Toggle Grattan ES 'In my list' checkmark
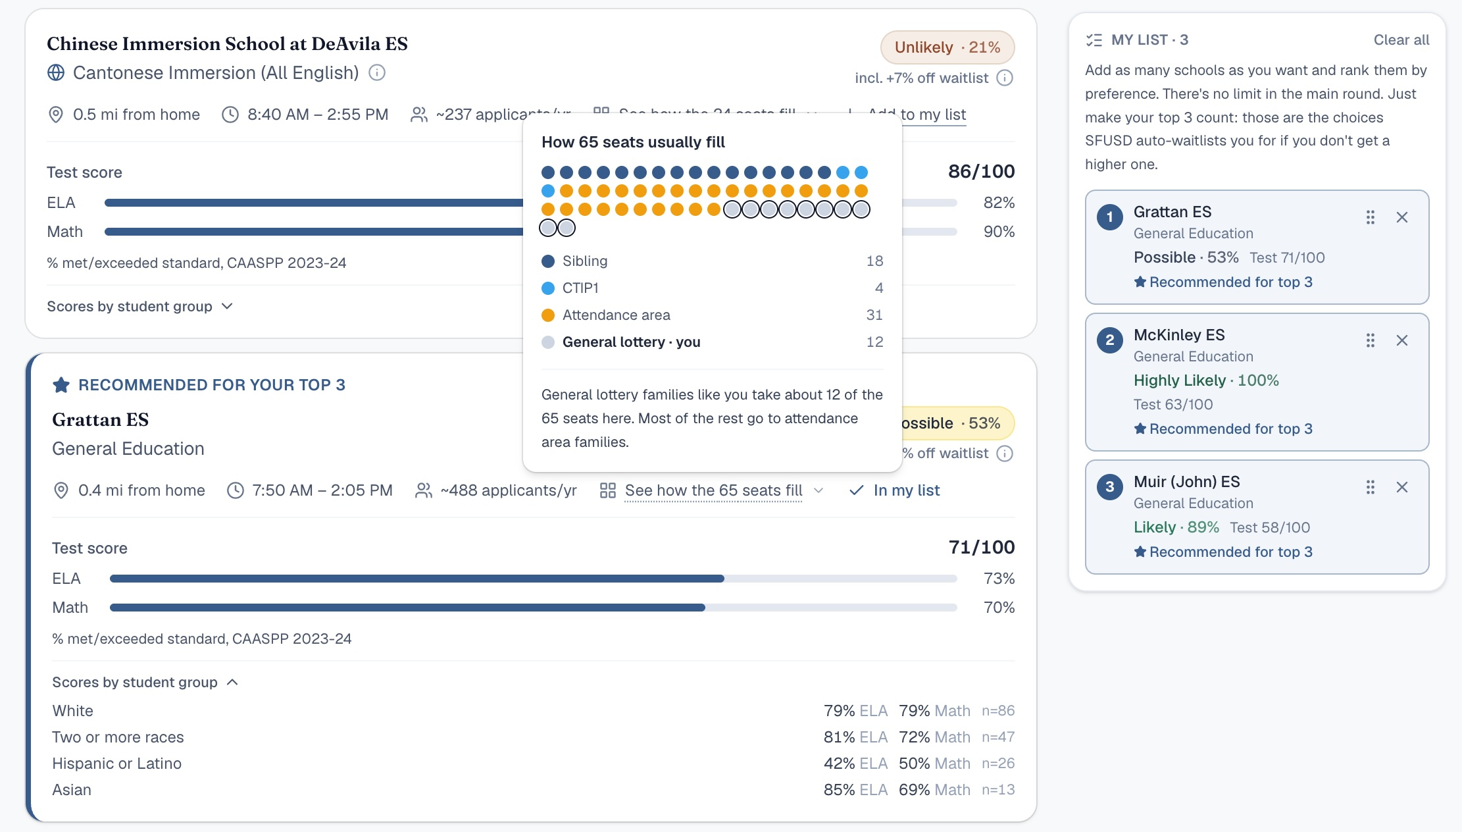 895,490
